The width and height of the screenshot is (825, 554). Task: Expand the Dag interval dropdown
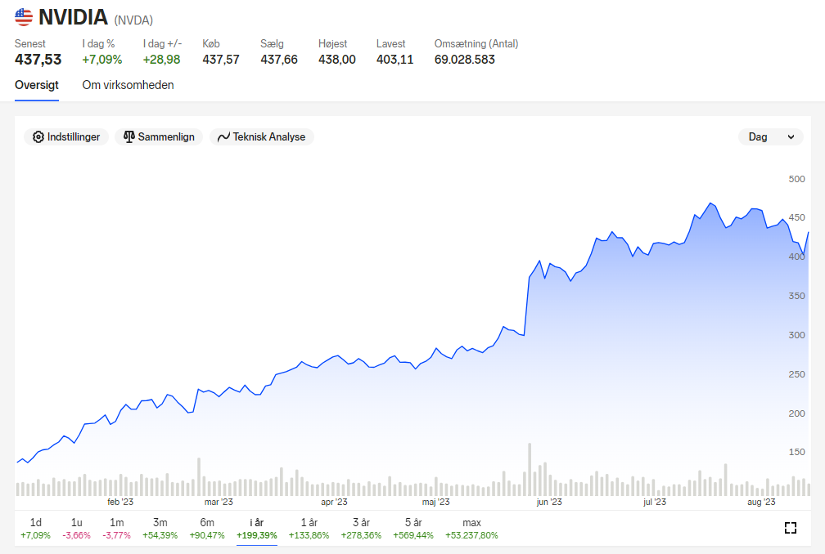tap(771, 137)
